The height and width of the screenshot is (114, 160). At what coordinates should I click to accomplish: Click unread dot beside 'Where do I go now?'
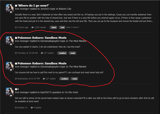click(16, 6)
